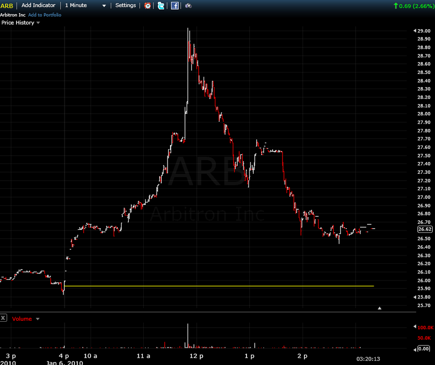
Task: Click the 10 a time axis label
Action: click(x=91, y=356)
